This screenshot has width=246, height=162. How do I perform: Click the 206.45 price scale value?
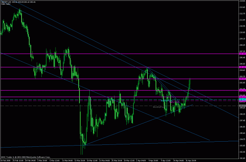pos(242,58)
